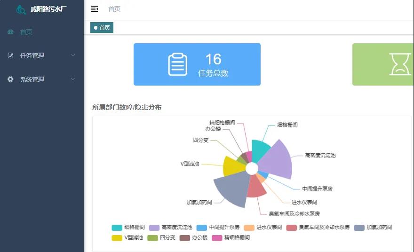The image size is (414, 252).
Task: Open 首页 in the sidebar menu
Action: tap(26, 32)
